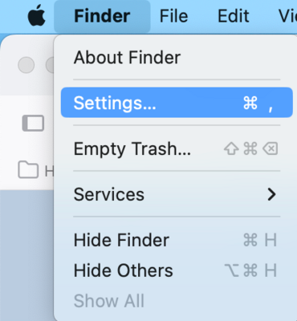Screen dimensions: 297x321
Task: Click the Services submenu arrow chevron
Action: (271, 194)
